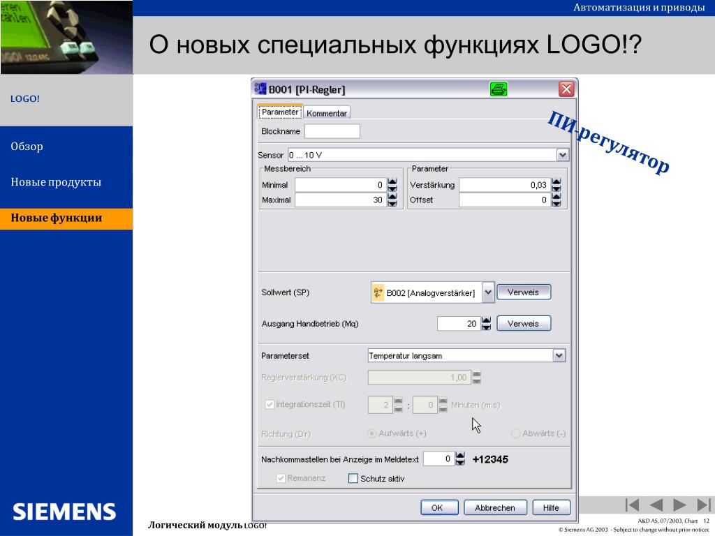
Task: Open Новые продукты sidebar item
Action: [56, 182]
